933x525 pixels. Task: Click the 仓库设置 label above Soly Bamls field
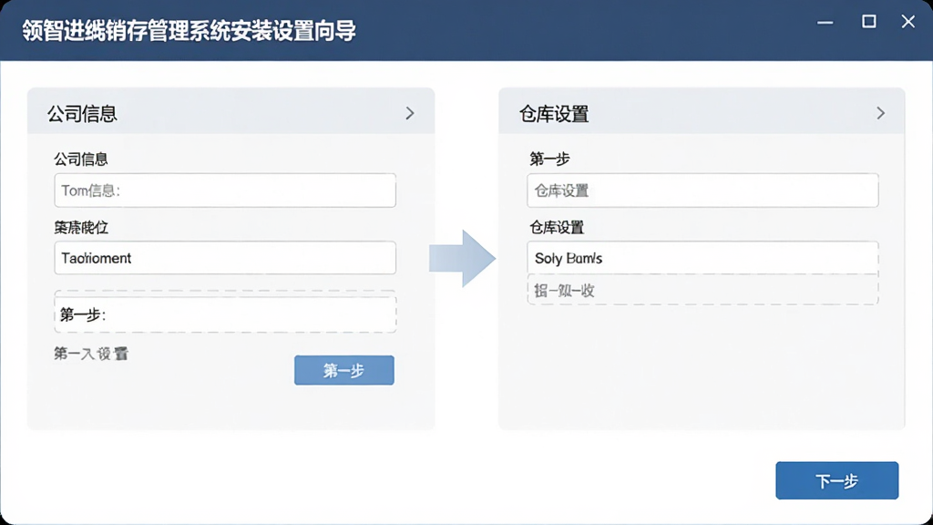pos(557,227)
